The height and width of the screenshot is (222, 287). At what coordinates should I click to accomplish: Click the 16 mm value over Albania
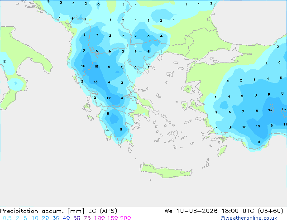[96, 67]
